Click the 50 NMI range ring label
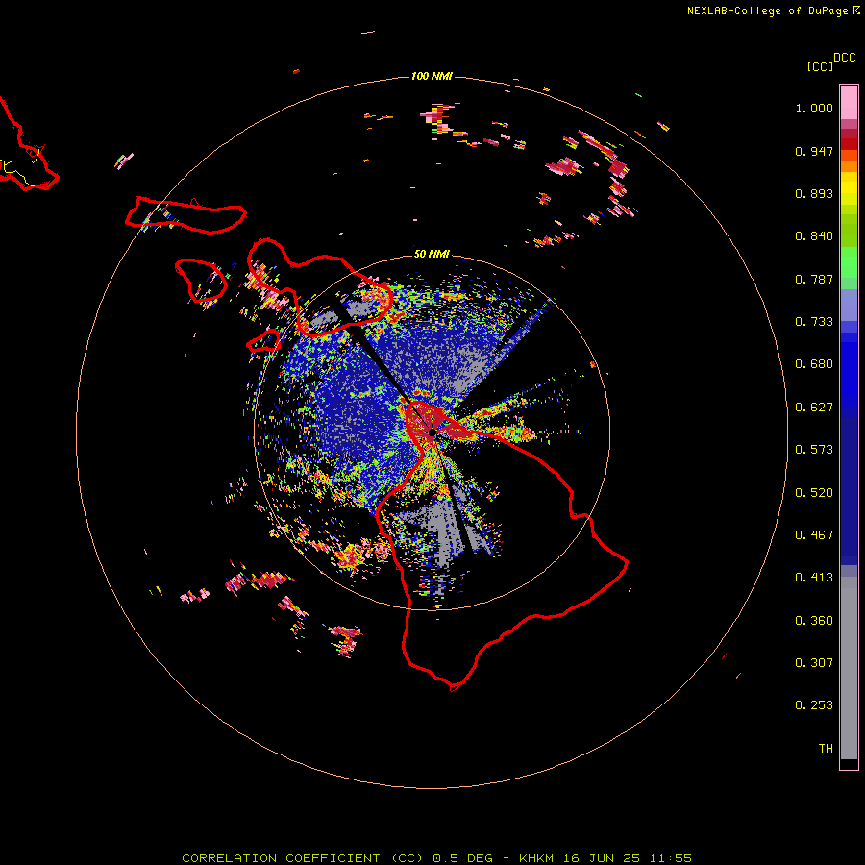Image resolution: width=865 pixels, height=865 pixels. 432,254
